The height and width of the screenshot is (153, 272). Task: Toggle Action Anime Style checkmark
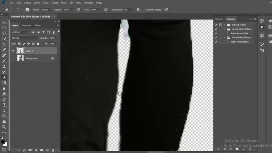pos(216,33)
